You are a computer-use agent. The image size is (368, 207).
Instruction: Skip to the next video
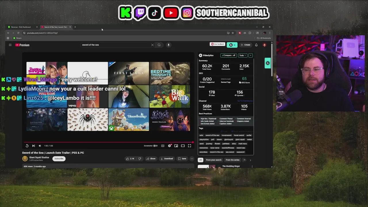33,146
